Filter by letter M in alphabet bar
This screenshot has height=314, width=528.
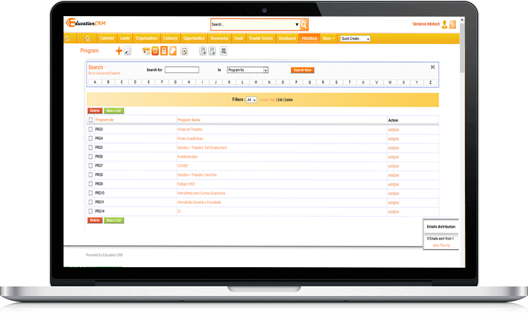(x=256, y=83)
